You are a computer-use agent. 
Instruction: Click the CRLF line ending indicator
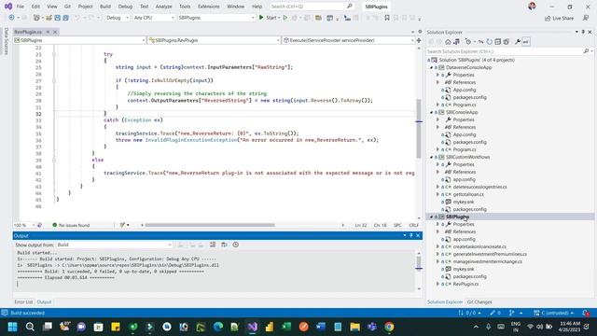(413, 225)
